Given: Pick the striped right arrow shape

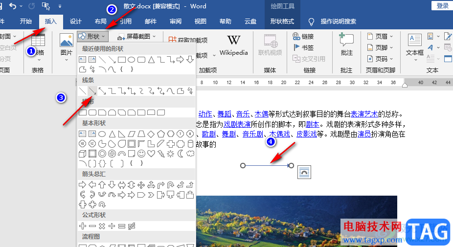Looking at the screenshot, I should point(122,195).
